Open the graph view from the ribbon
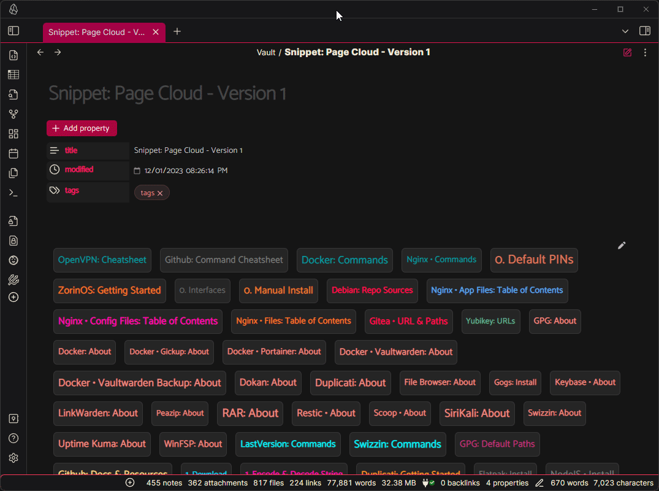This screenshot has width=659, height=491. [x=13, y=114]
